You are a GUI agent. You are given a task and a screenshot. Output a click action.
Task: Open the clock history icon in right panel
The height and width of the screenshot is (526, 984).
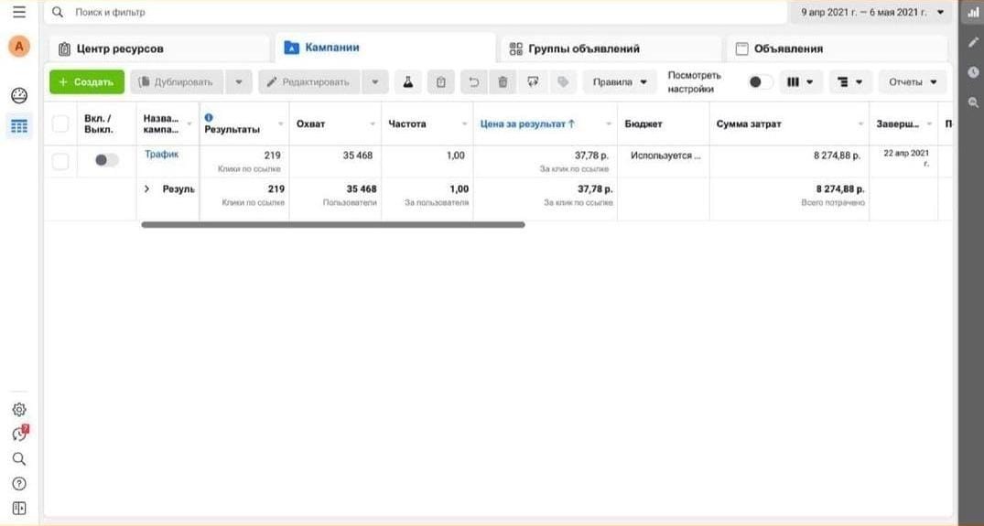click(x=973, y=72)
